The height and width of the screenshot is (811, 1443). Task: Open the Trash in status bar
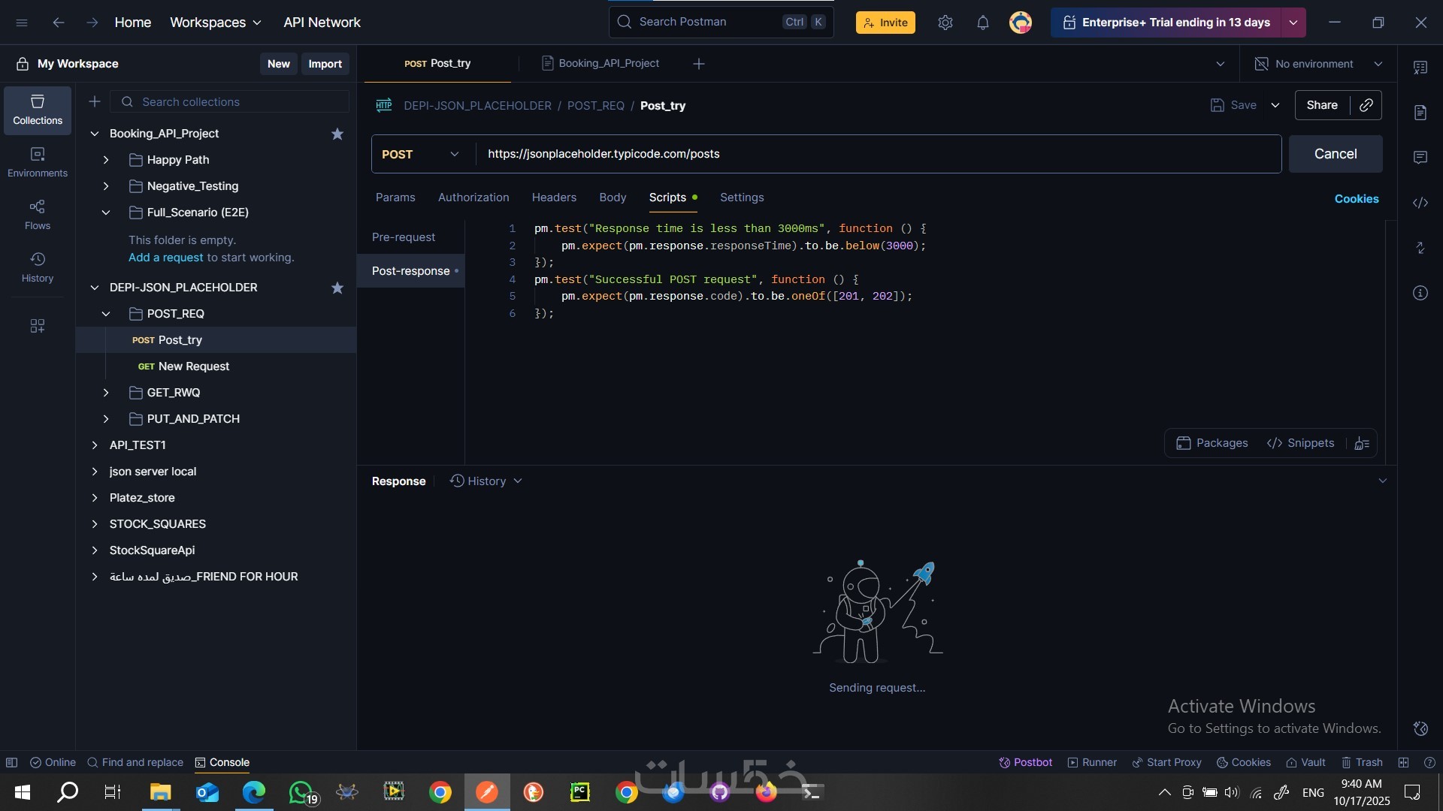click(1362, 762)
